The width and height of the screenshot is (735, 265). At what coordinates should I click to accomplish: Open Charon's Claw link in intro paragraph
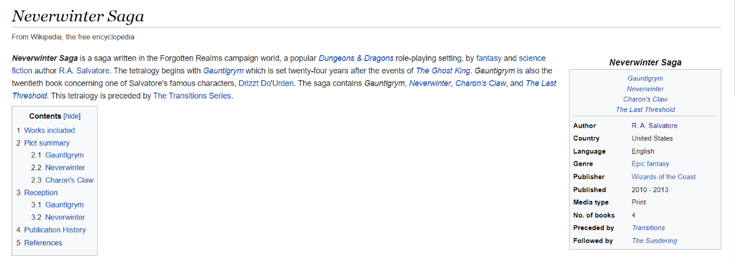click(x=481, y=83)
